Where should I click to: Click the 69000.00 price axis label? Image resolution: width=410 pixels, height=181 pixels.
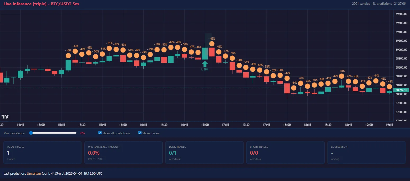pyautogui.click(x=401, y=50)
